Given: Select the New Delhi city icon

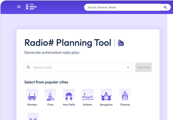Looking at the screenshot, I should click(69, 95).
